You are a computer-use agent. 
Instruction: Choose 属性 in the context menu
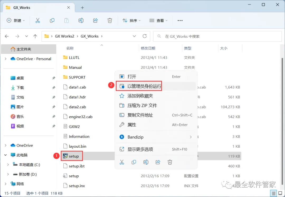coord(156,125)
